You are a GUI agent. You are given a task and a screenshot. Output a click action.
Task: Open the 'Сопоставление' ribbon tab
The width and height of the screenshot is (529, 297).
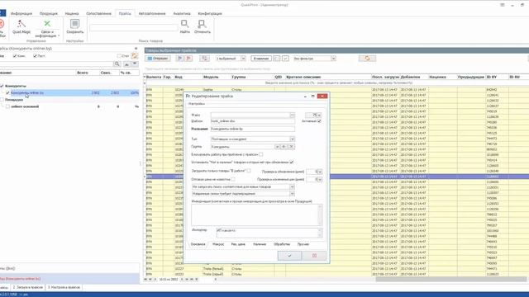tap(98, 13)
